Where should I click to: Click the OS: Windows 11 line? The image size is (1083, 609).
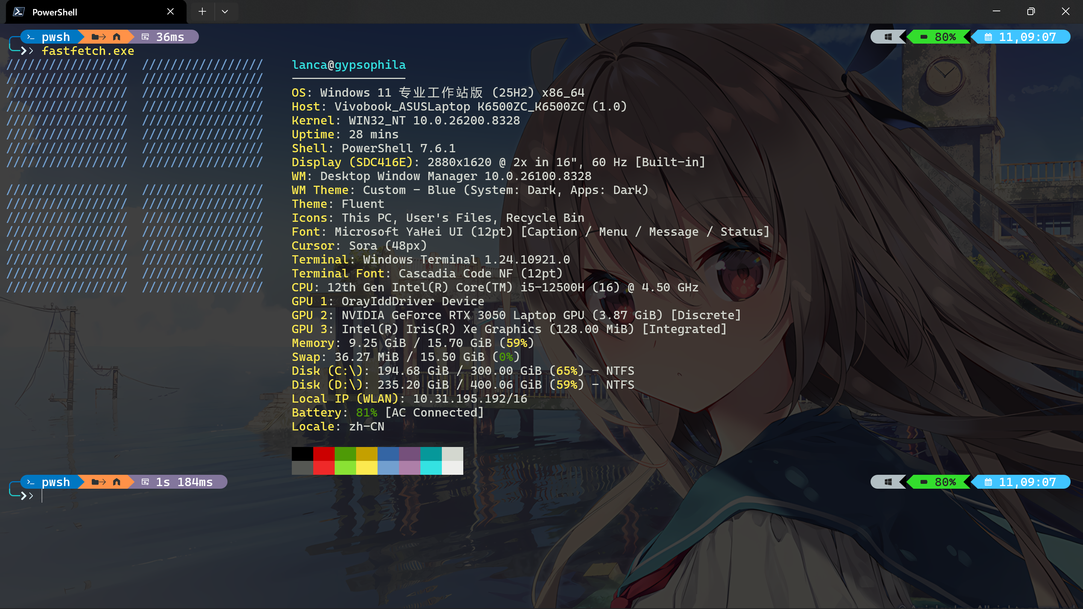click(x=438, y=92)
